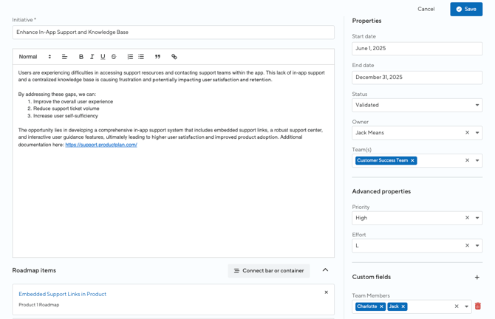
Task: Insert a hyperlink with the link icon
Action: click(x=174, y=57)
